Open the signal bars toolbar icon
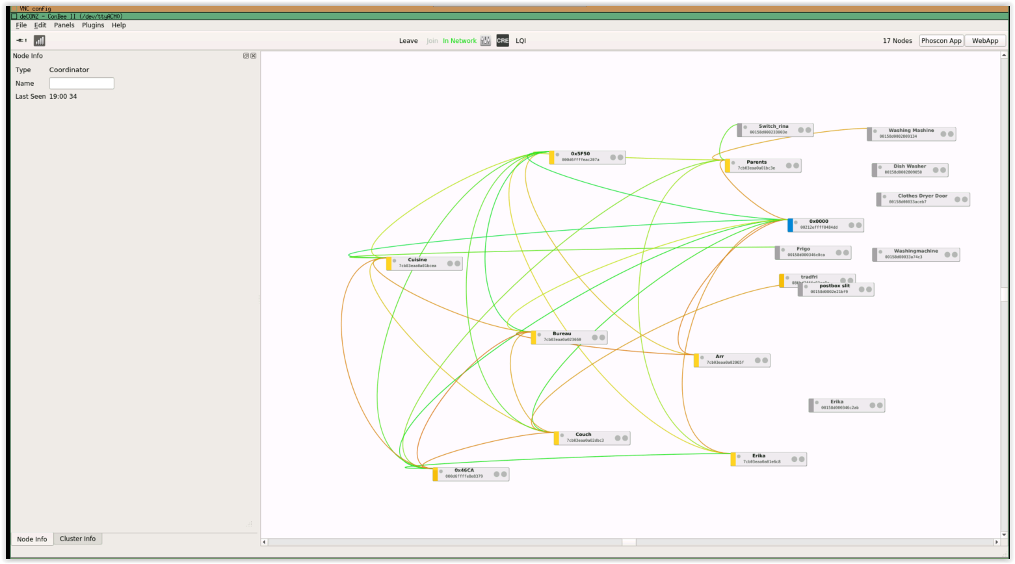This screenshot has height=564, width=1015. [40, 40]
